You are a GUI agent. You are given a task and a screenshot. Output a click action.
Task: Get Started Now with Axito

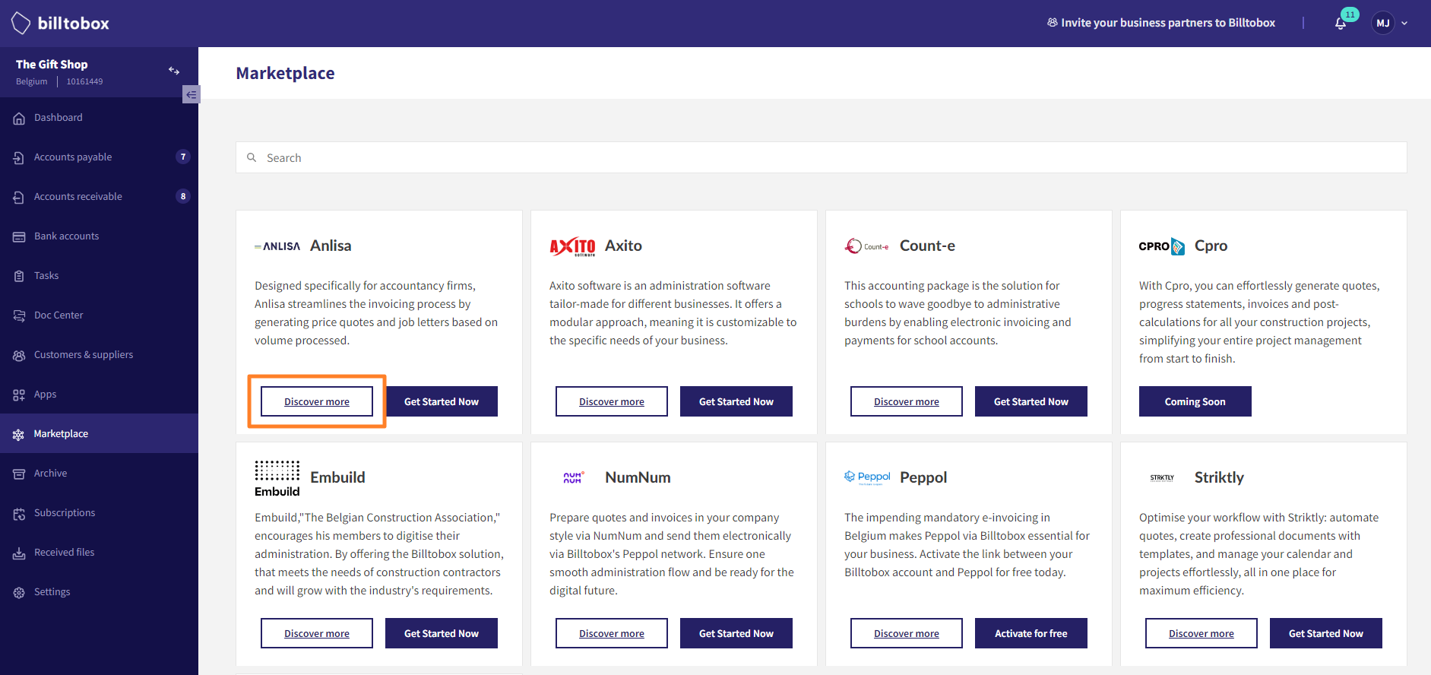click(736, 401)
